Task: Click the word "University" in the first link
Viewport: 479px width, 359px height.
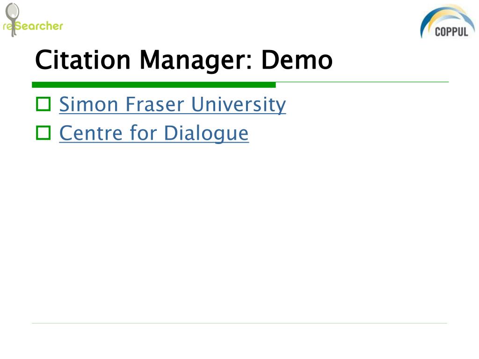Action: click(239, 105)
